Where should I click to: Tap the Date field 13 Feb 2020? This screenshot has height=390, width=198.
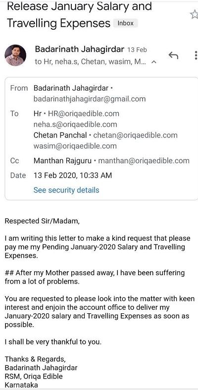pos(73,175)
